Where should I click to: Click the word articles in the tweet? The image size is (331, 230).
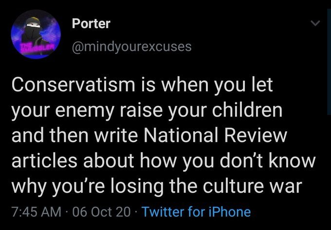pyautogui.click(x=44, y=161)
